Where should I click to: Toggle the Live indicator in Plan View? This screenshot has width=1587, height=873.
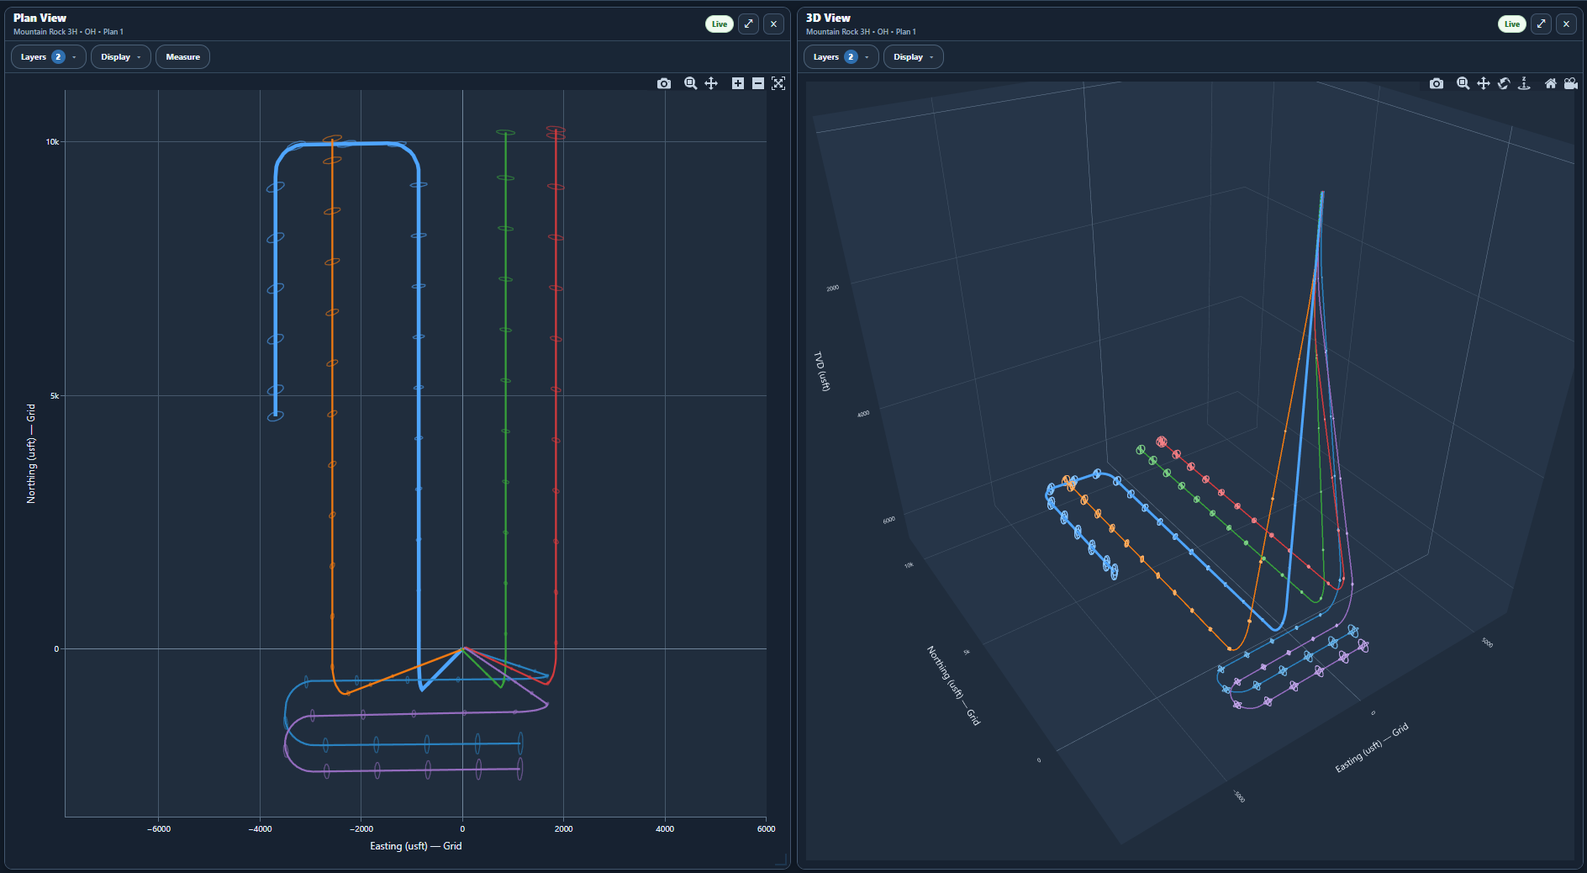pos(720,24)
